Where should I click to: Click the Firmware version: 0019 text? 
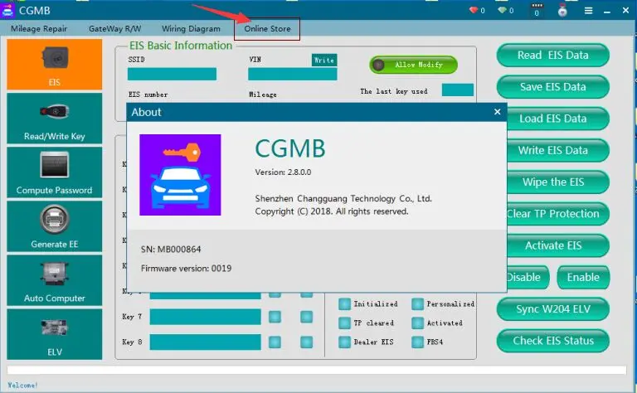(186, 269)
